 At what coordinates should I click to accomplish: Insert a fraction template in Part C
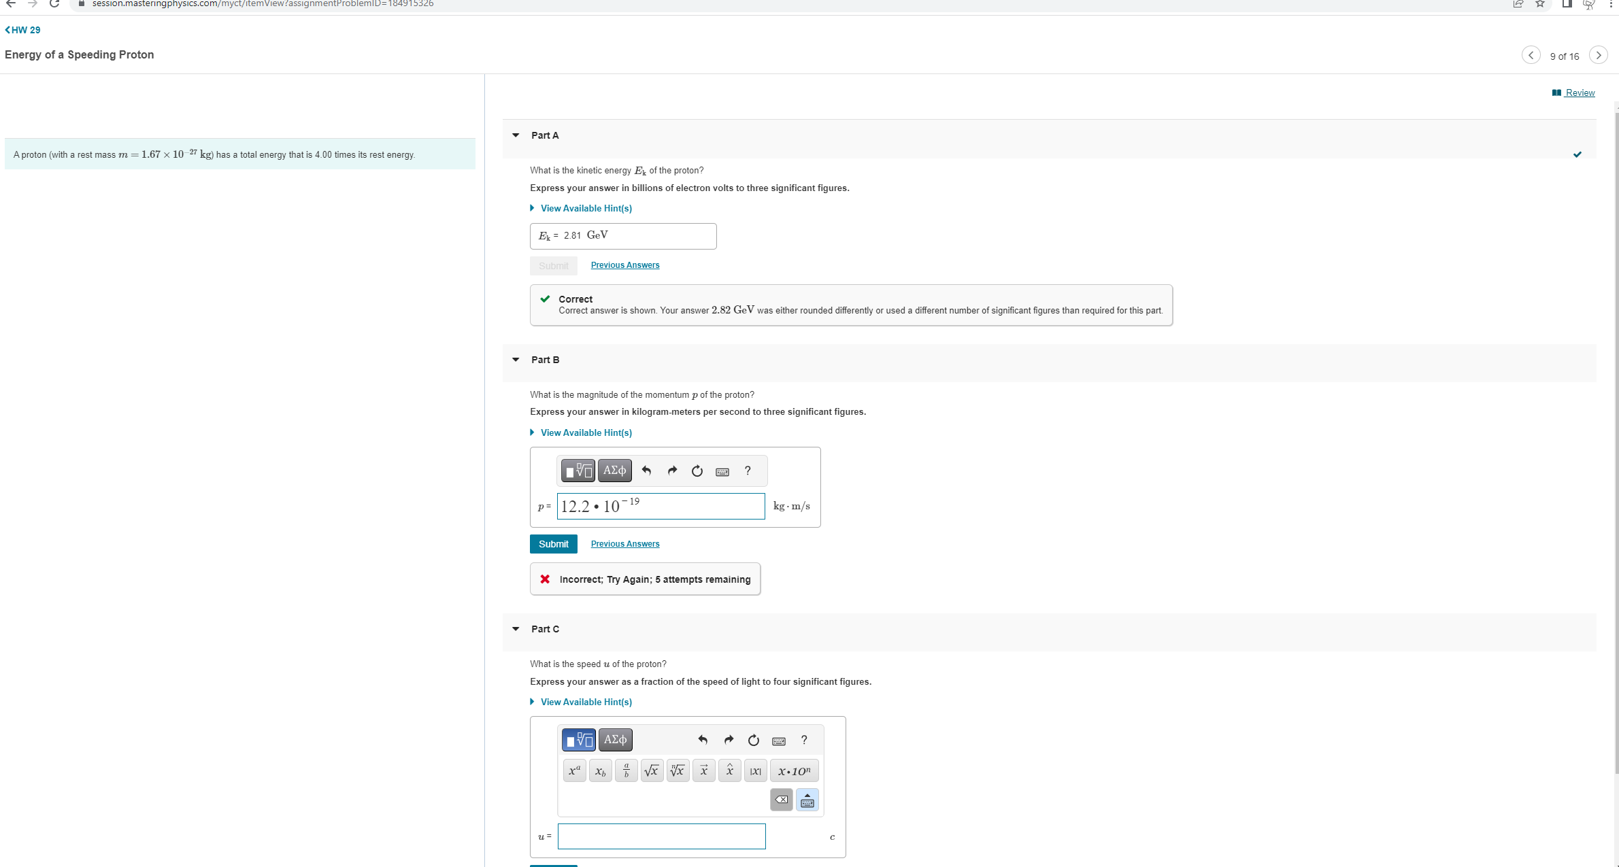[x=626, y=770]
